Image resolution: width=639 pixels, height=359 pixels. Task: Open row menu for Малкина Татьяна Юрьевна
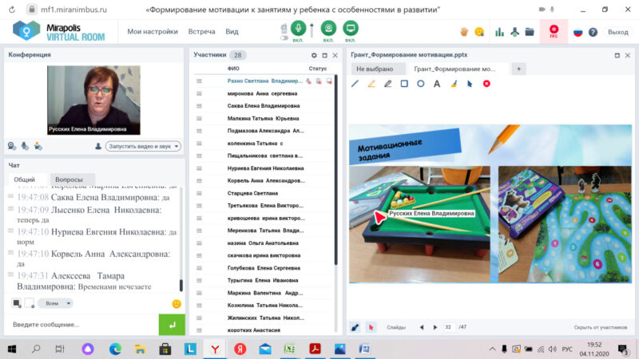pyautogui.click(x=199, y=118)
